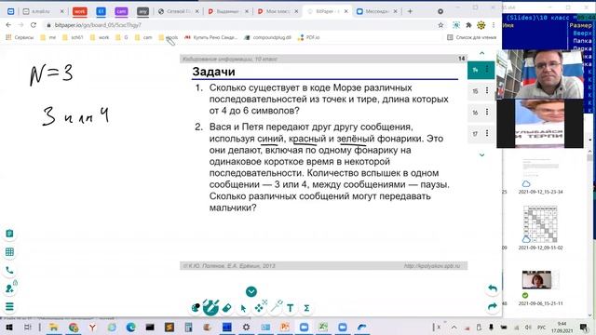
Task: Open PowerPoint from the taskbar
Action: point(284,327)
